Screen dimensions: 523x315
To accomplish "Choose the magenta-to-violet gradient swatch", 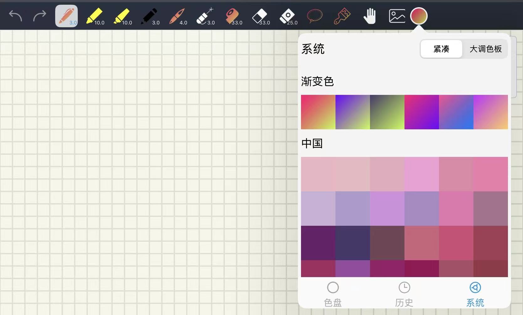I will (421, 112).
